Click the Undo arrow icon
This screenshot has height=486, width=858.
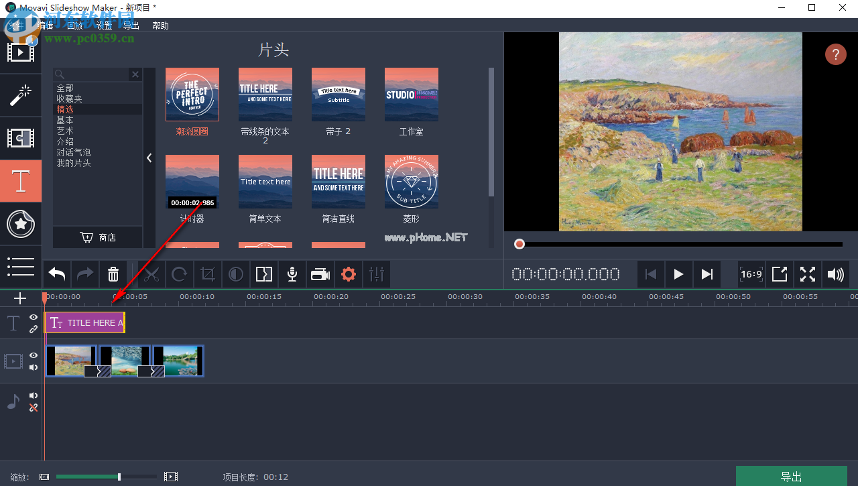56,274
